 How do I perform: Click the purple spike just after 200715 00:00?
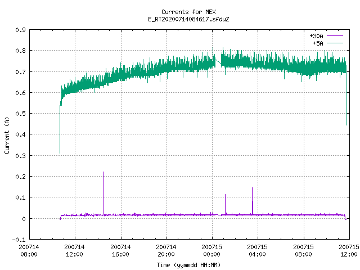tap(225, 204)
